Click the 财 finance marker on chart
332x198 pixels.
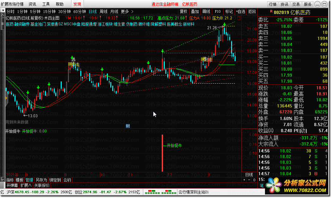coord(128,126)
